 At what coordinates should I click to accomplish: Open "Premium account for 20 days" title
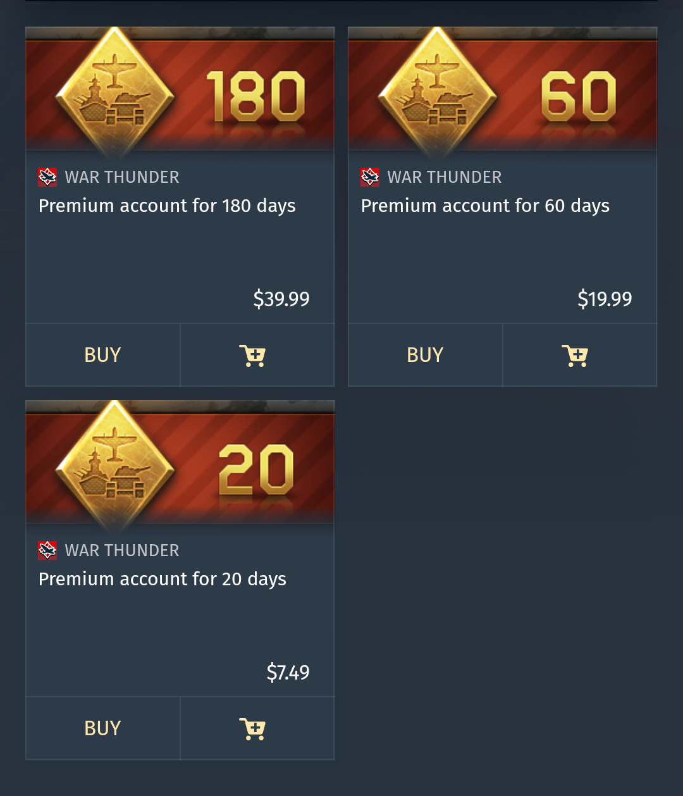click(x=163, y=580)
